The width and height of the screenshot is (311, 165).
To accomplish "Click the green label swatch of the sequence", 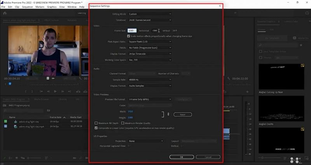I will (5, 121).
